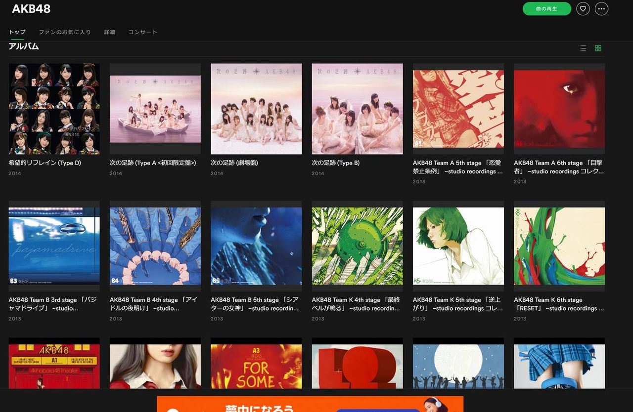Open album cover 次の足跡 Type A 初回限定盤

[155, 109]
